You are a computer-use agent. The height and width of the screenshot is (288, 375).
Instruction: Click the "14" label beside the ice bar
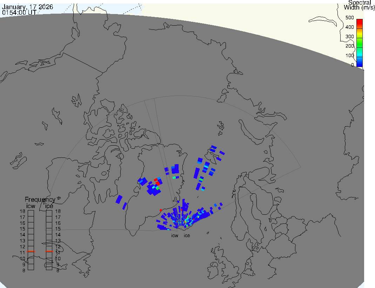pyautogui.click(x=58, y=235)
